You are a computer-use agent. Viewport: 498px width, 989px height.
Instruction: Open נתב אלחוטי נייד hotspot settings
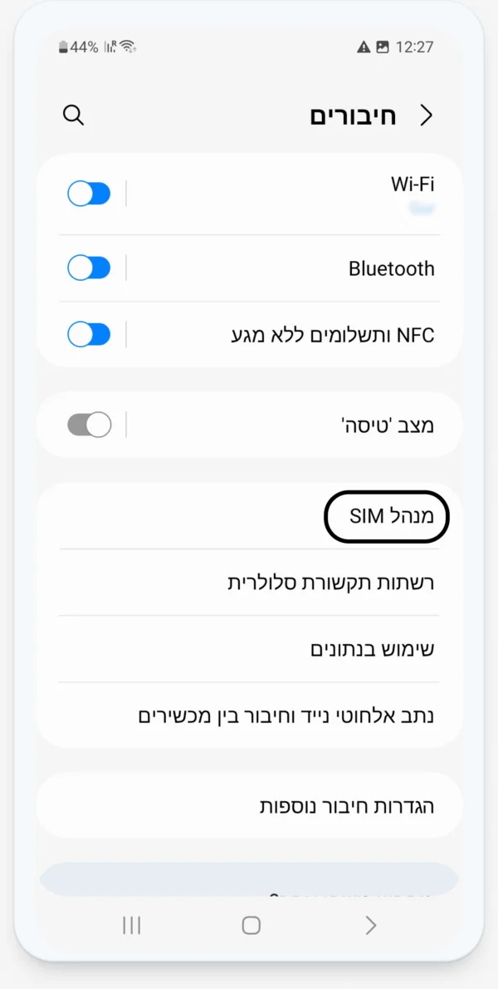pyautogui.click(x=286, y=716)
